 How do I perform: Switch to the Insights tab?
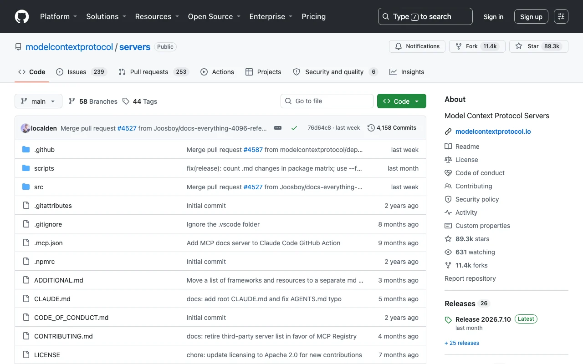407,72
